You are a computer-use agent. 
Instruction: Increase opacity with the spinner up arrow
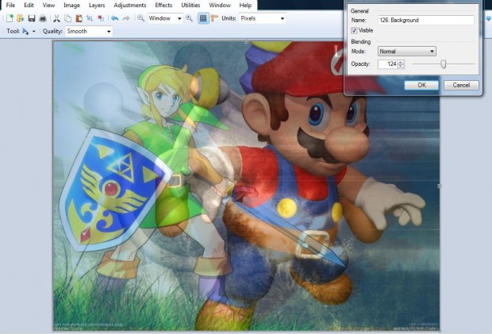[401, 62]
